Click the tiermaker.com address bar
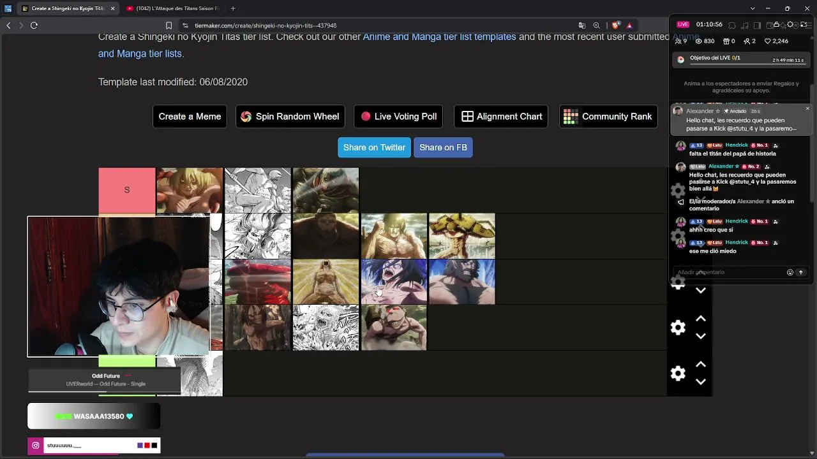 tap(377, 25)
